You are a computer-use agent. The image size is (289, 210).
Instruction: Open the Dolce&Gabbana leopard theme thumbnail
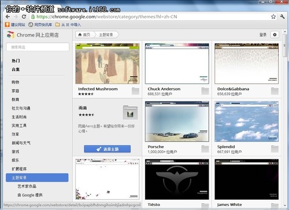(x=246, y=63)
